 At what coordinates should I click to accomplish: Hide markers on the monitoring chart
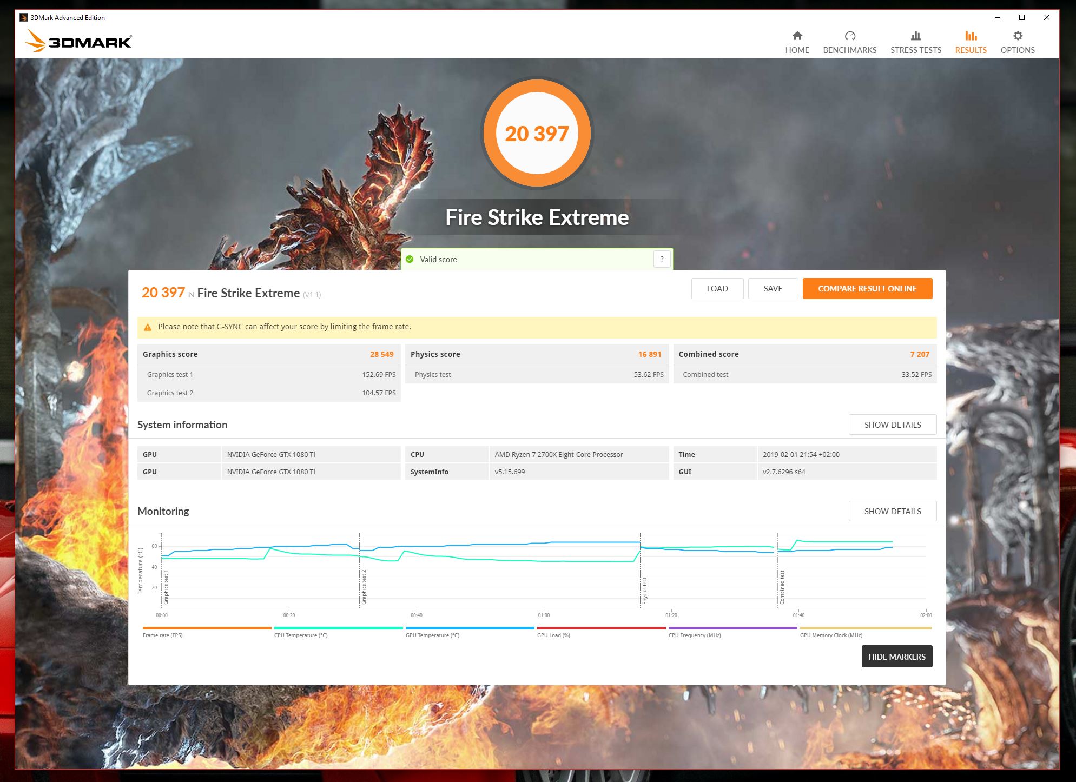coord(896,657)
